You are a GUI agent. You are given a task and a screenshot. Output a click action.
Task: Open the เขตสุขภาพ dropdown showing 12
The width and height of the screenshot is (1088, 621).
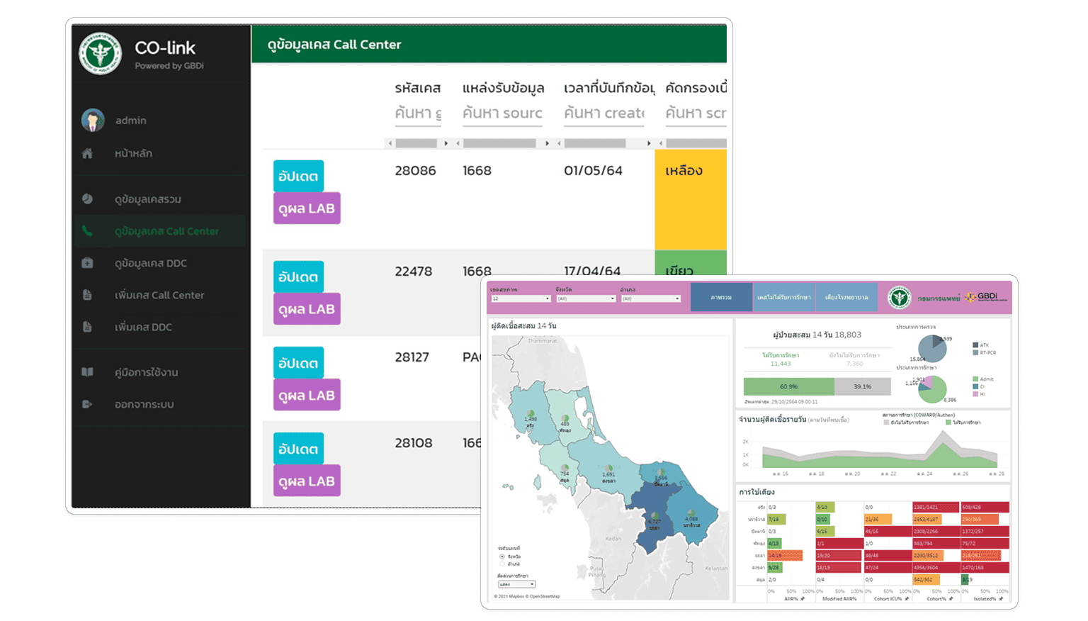(521, 298)
